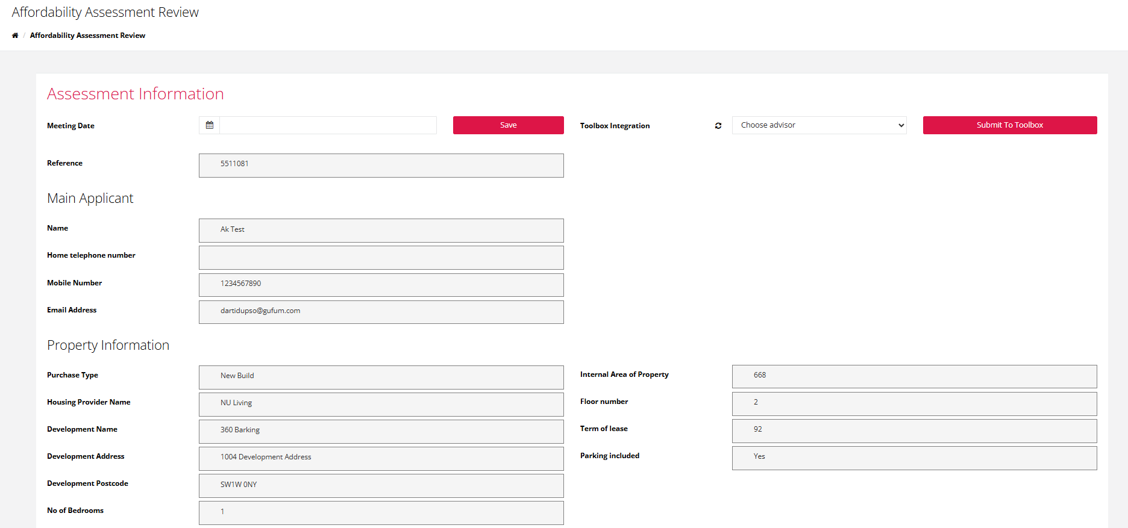1128x528 pixels.
Task: Click the Mobile Number field
Action: click(x=381, y=285)
